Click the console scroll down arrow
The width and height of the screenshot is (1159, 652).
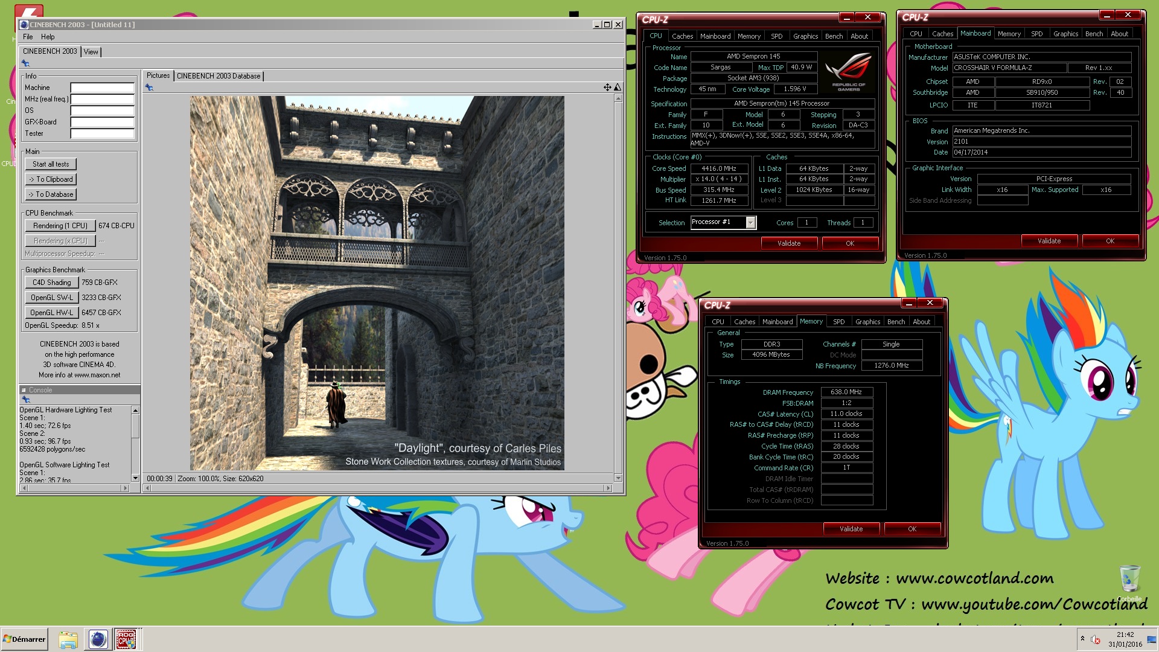coord(135,478)
